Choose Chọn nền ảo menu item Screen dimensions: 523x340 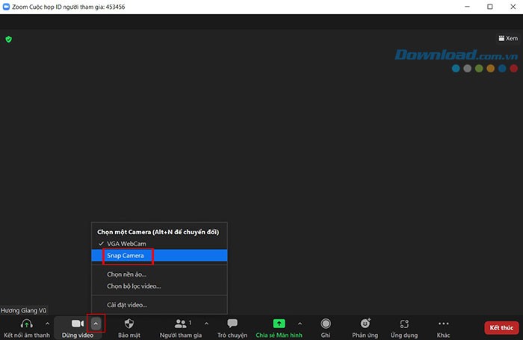126,274
